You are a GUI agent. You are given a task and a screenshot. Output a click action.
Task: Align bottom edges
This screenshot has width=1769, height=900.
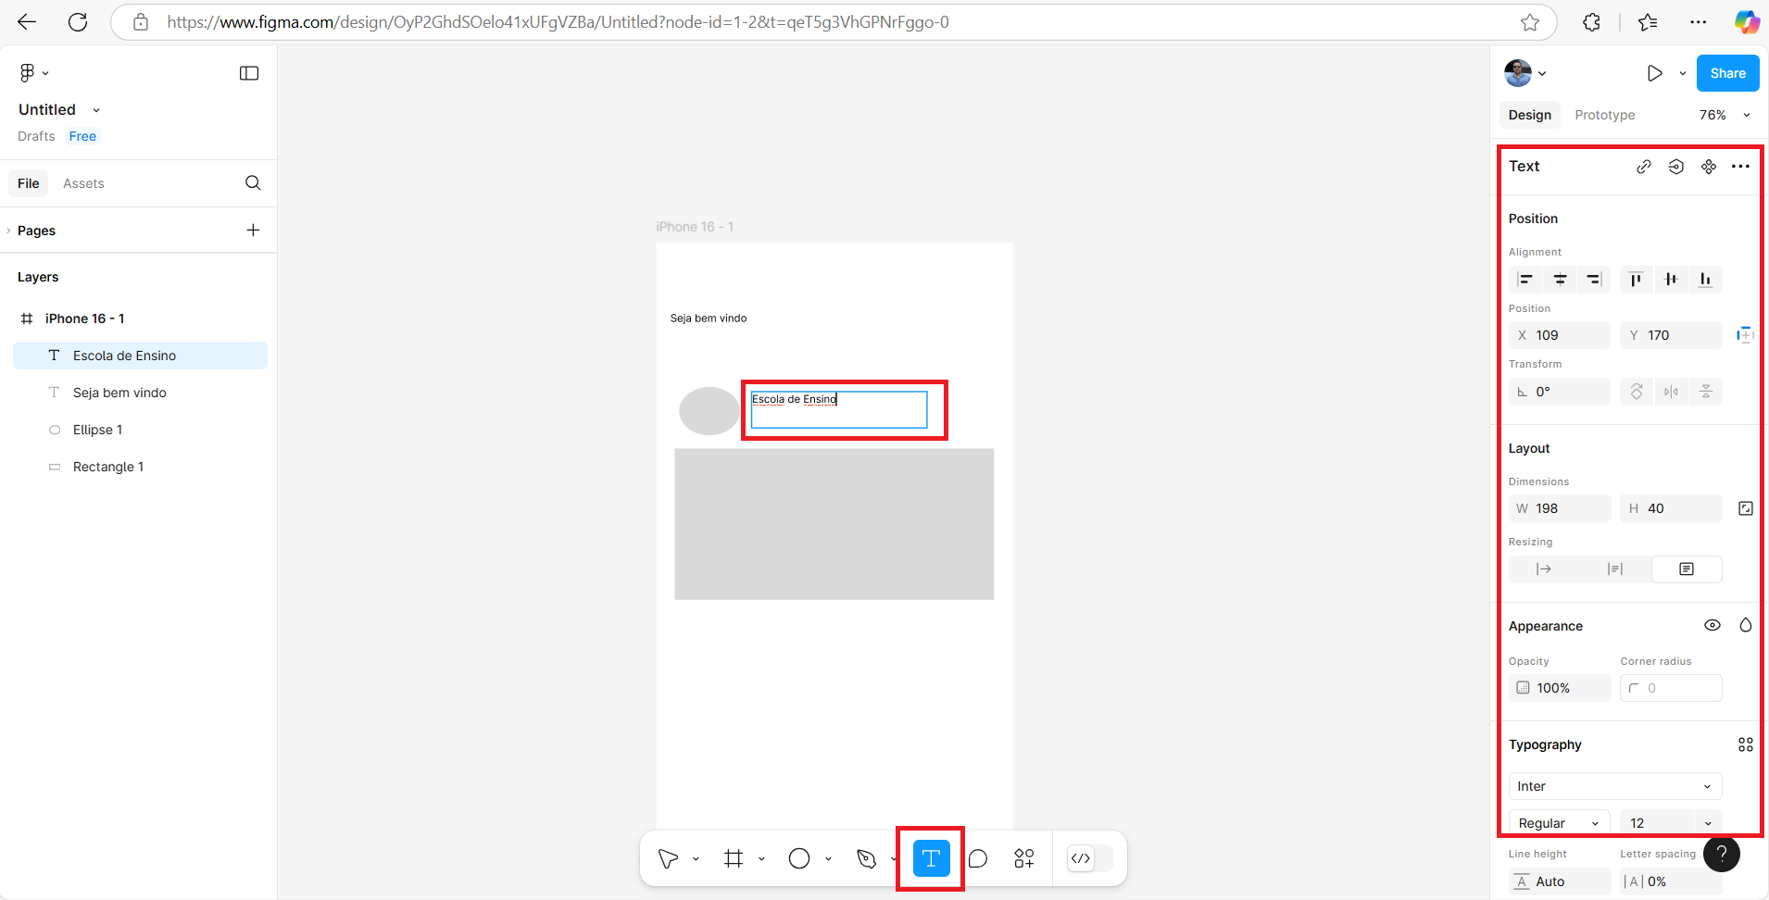[1705, 280]
